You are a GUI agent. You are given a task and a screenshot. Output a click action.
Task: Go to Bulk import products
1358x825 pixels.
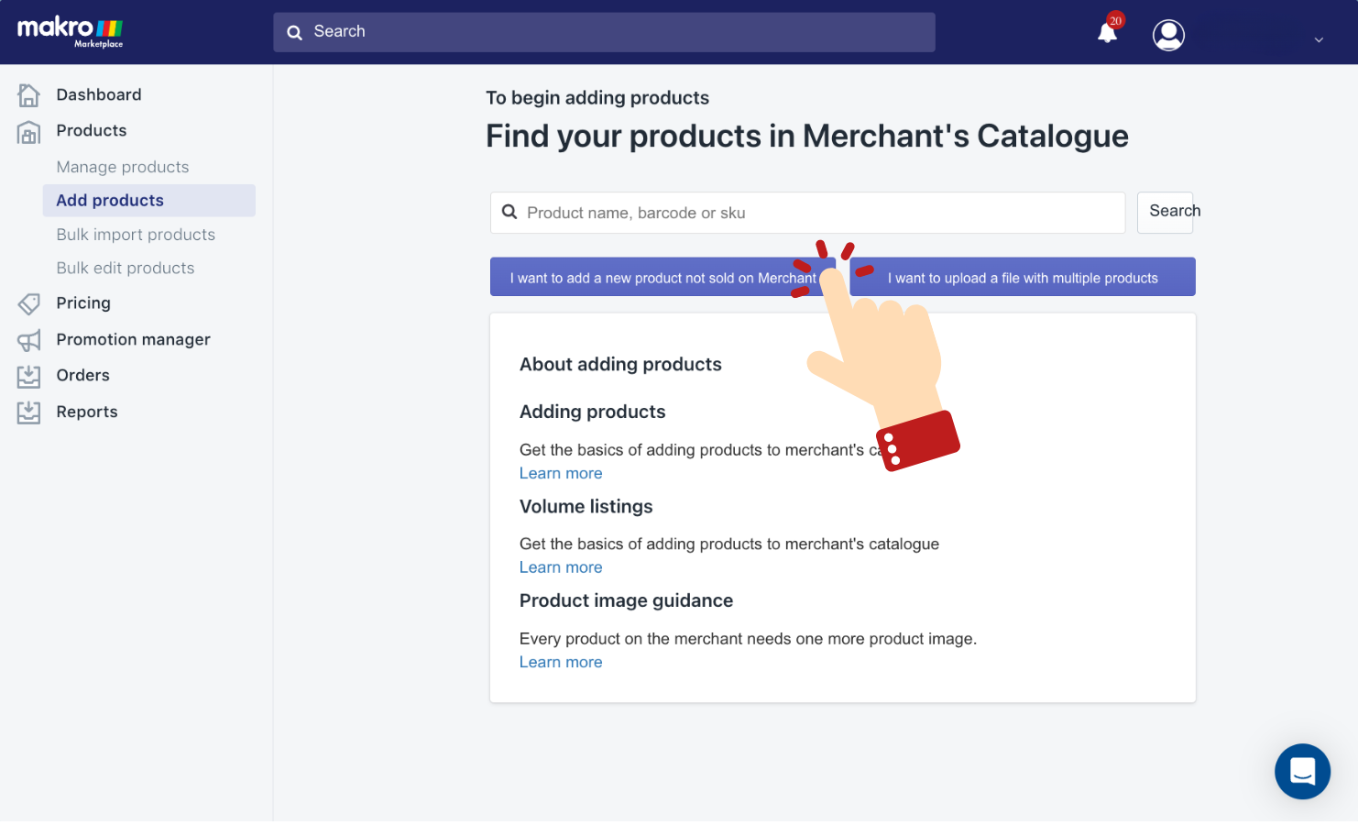pos(136,235)
